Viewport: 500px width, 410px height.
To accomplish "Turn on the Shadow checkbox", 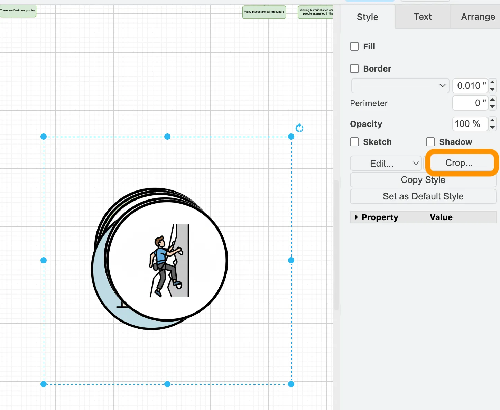I will [x=430, y=142].
